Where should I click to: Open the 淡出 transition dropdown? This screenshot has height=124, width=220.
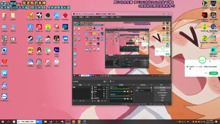point(142,88)
